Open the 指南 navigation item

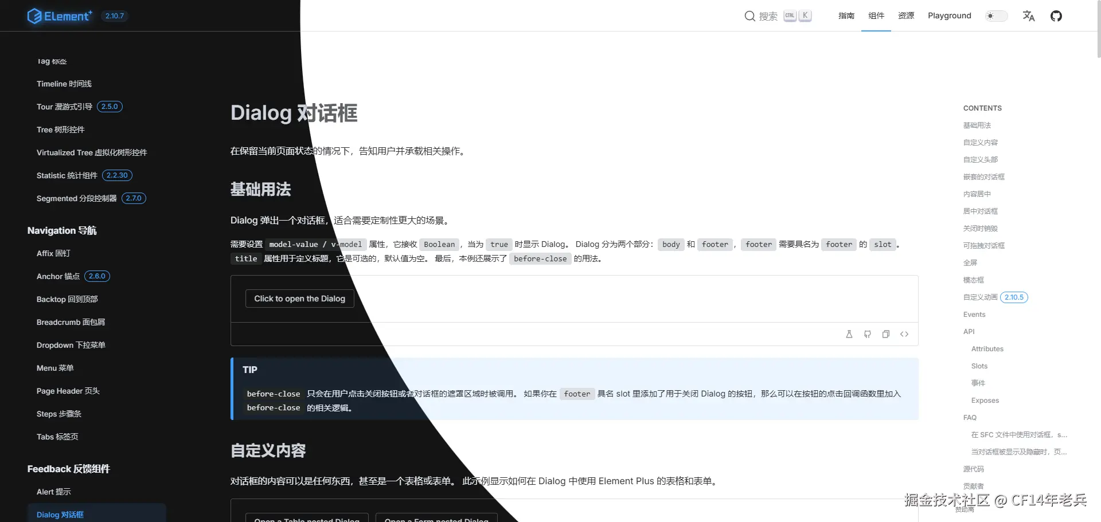(846, 15)
